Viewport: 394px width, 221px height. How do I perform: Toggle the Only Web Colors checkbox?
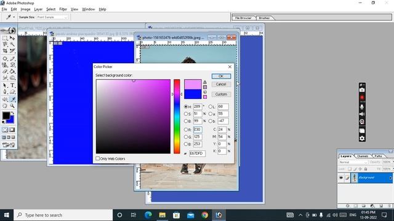(x=97, y=158)
